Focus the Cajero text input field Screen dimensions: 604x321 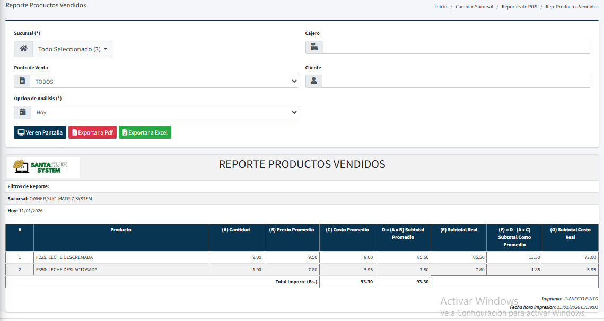(456, 48)
